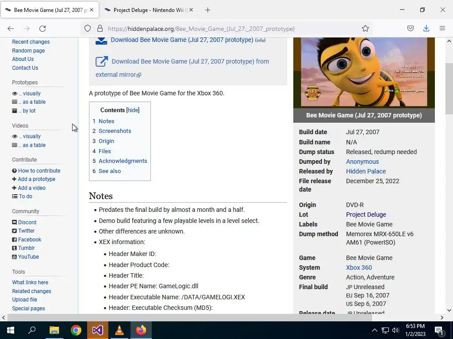Bookmark this page with the star icon

pyautogui.click(x=365, y=29)
